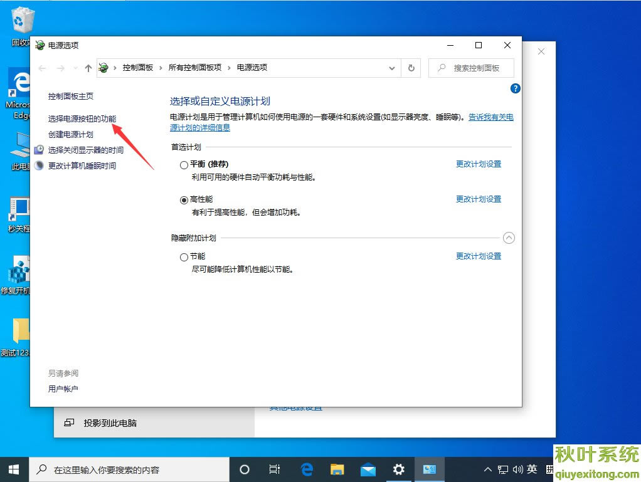Image resolution: width=641 pixels, height=482 pixels.
Task: Open volume speaker icon in tray
Action: point(517,469)
